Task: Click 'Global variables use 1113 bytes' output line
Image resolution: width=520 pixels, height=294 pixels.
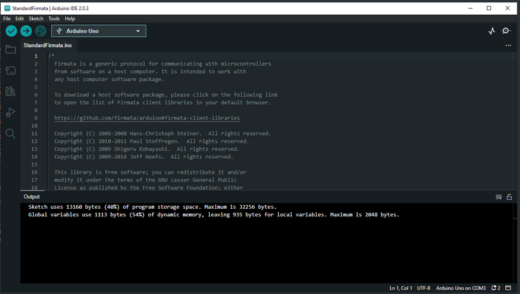Action: pyautogui.click(x=213, y=214)
